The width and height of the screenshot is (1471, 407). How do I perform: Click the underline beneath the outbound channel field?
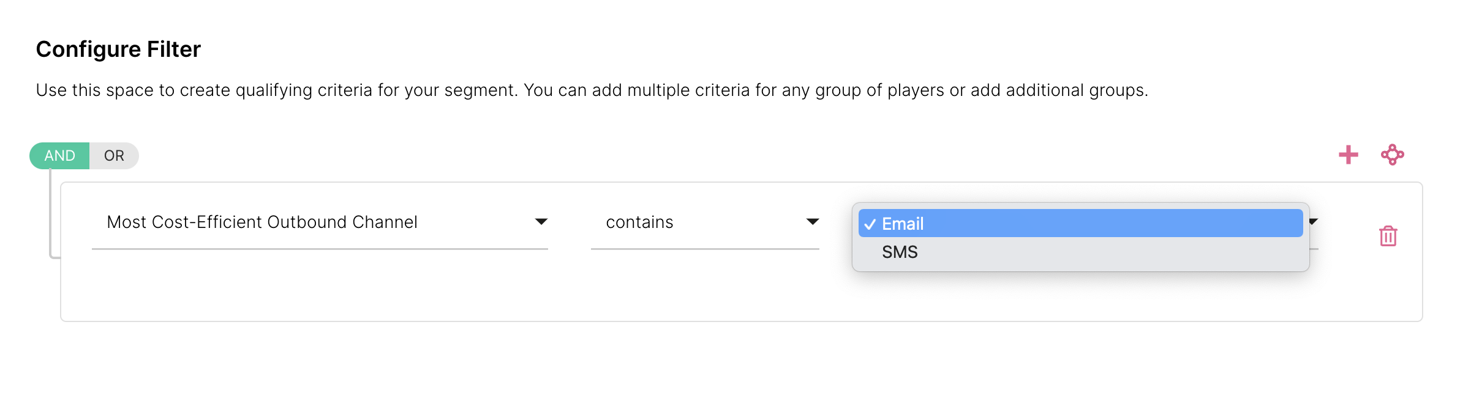point(320,249)
